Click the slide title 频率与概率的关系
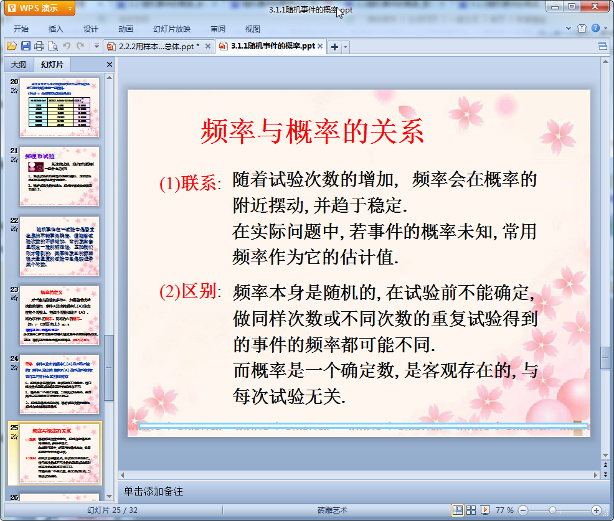This screenshot has width=614, height=521. [x=312, y=131]
